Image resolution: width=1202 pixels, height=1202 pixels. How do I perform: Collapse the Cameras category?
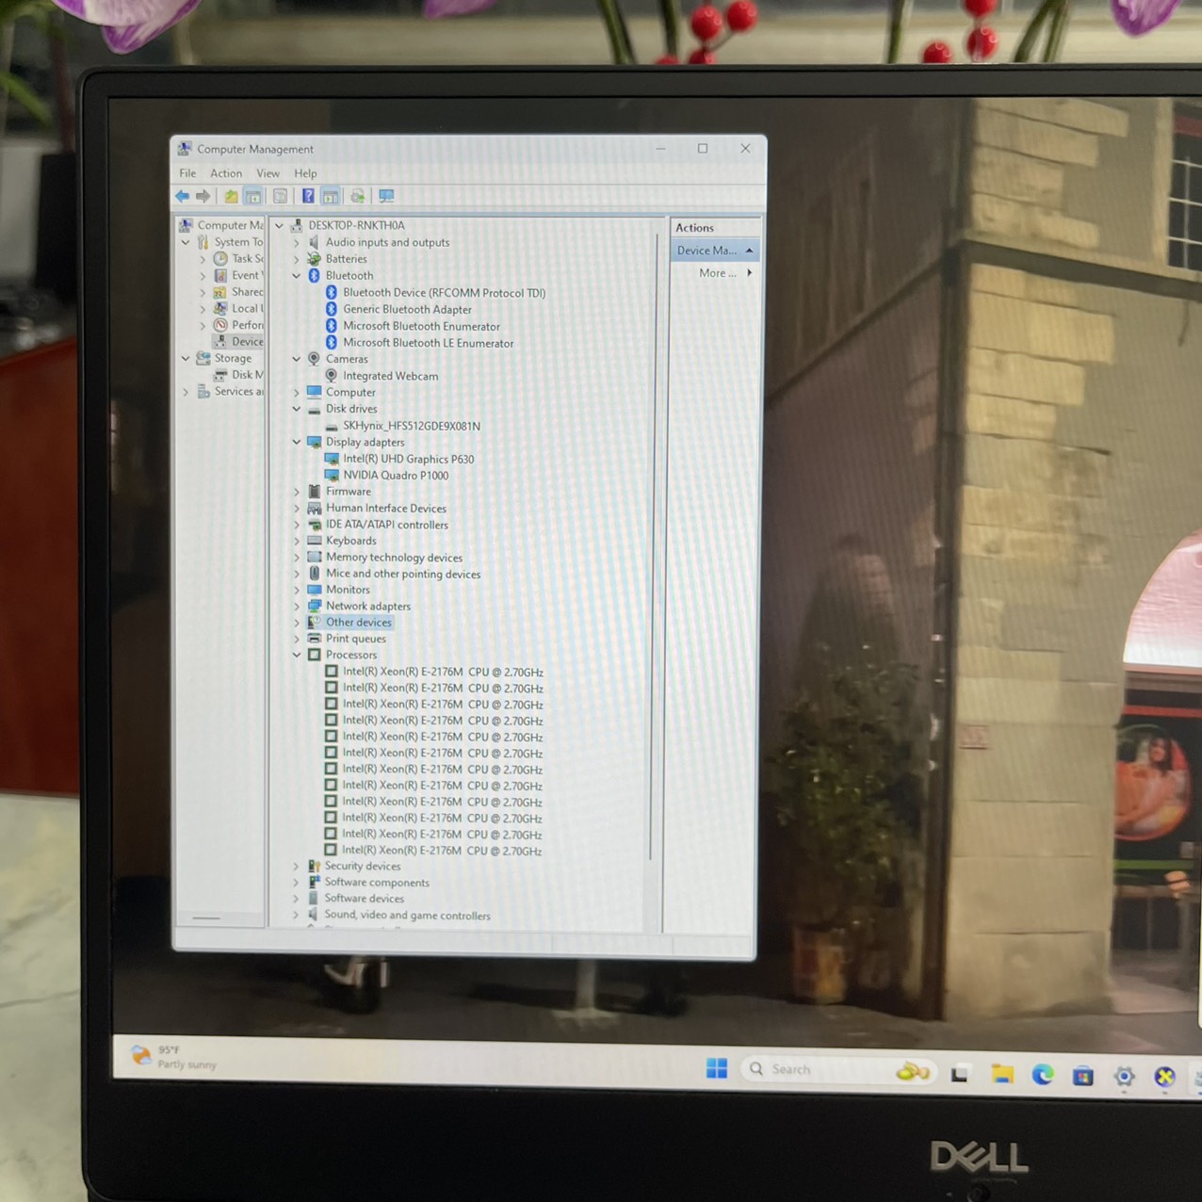[297, 359]
